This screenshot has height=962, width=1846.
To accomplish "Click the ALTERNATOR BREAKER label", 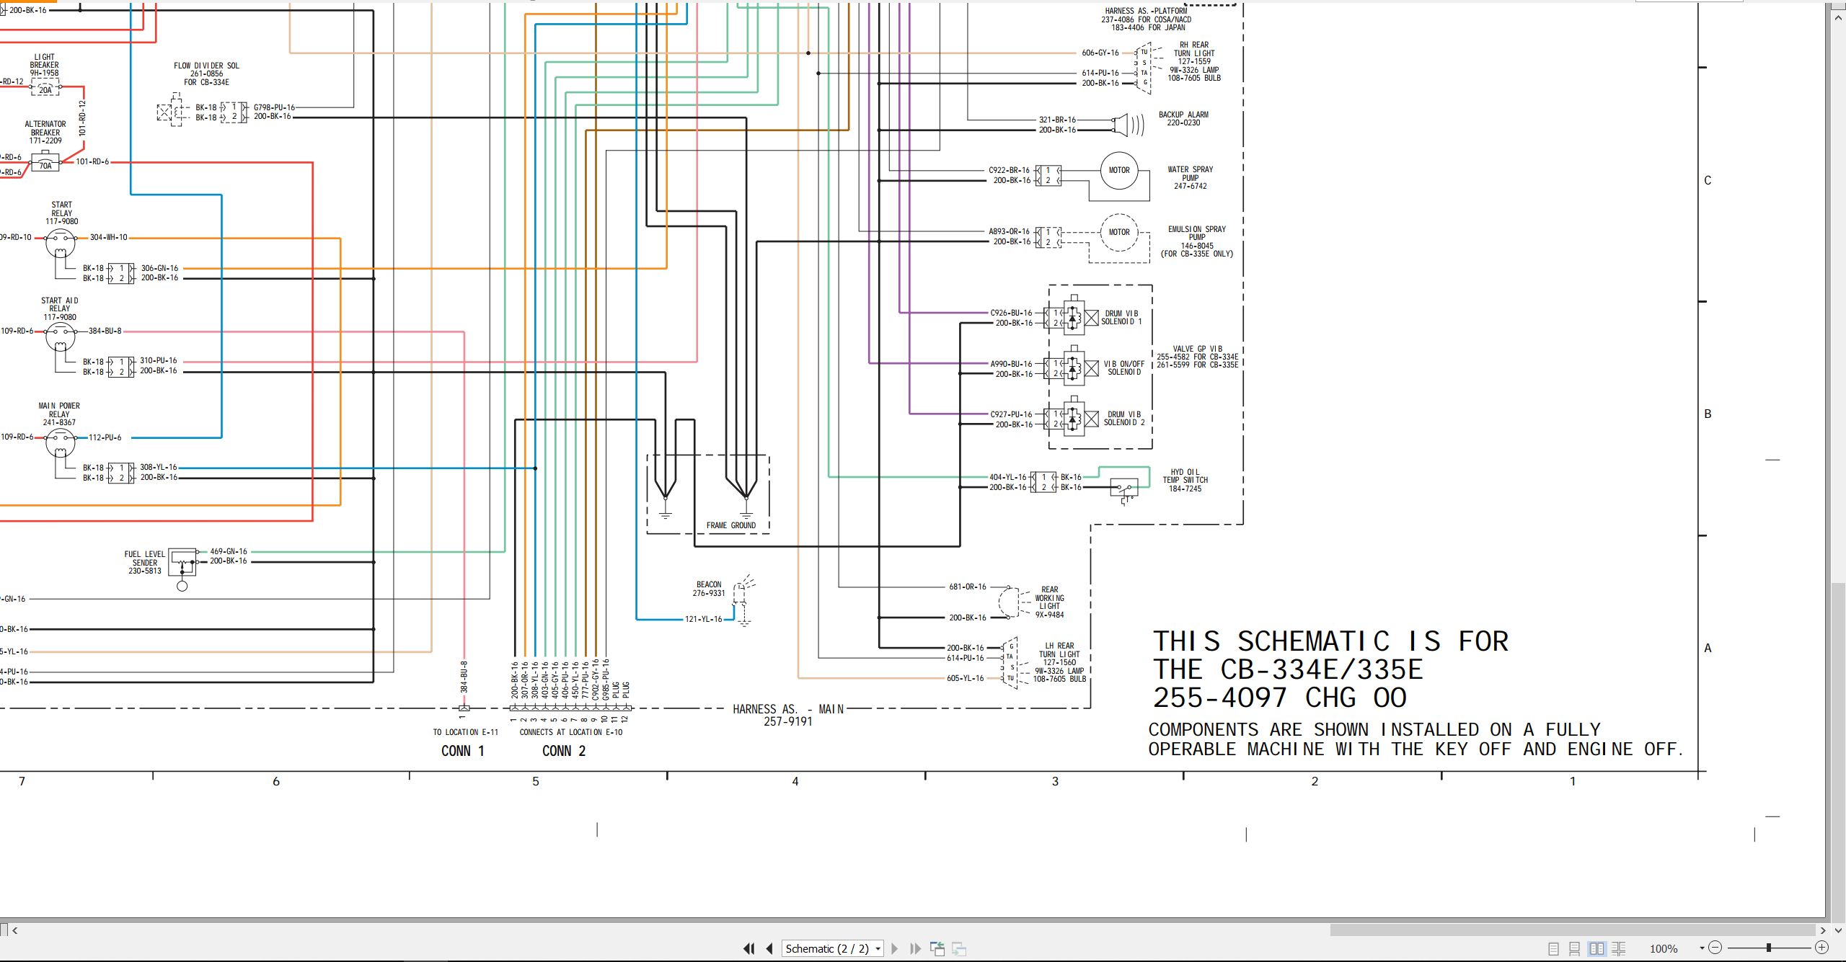I will pos(45,128).
